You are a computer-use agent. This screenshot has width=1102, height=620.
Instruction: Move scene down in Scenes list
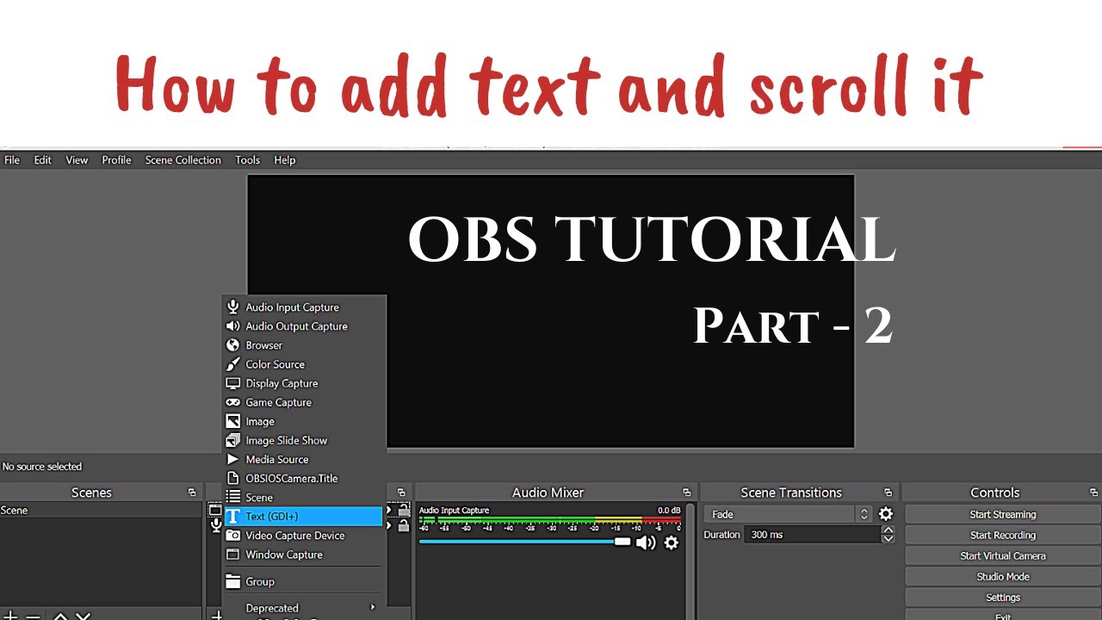tap(83, 616)
